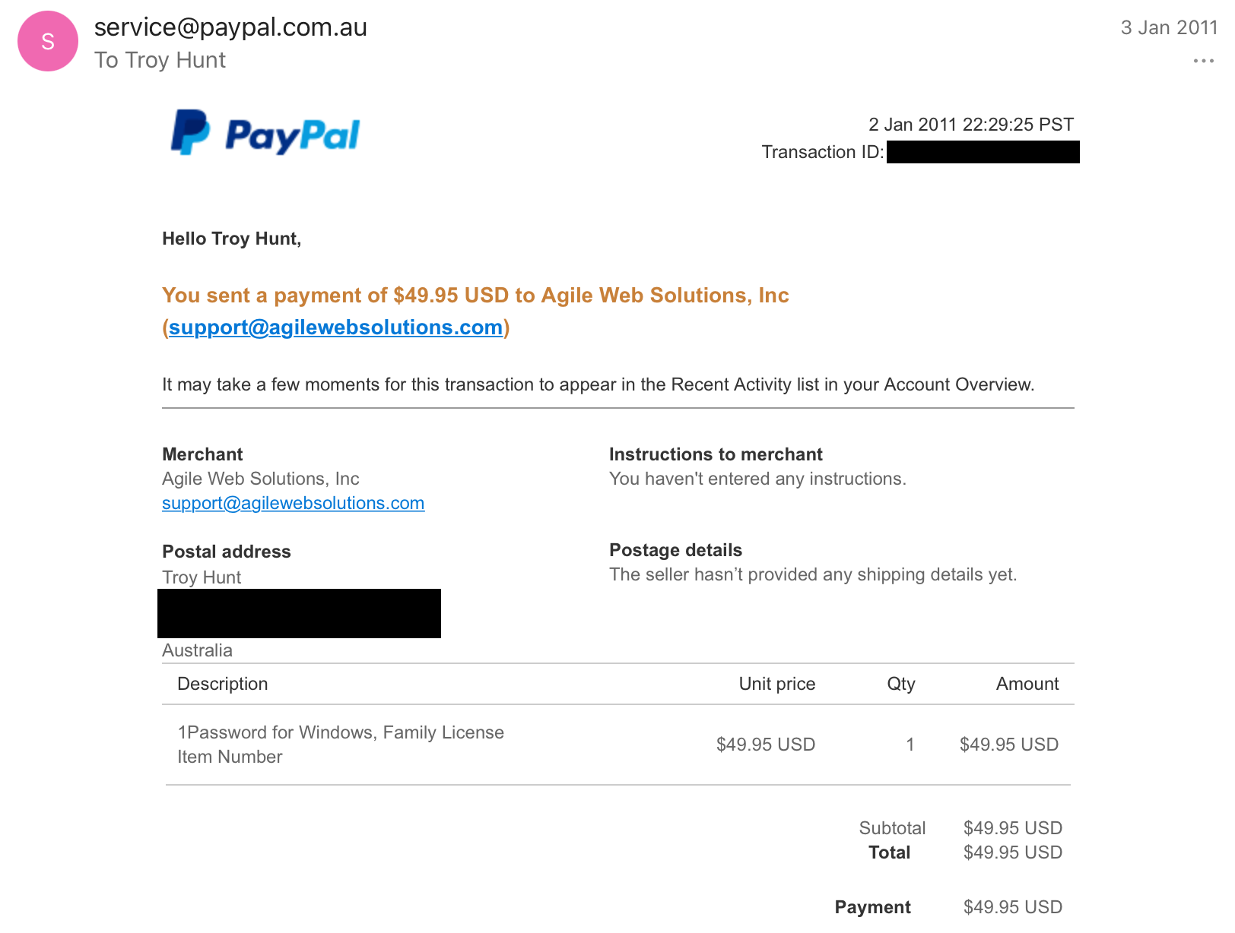
Task: Open the three-dot more options menu
Action: 1203,61
